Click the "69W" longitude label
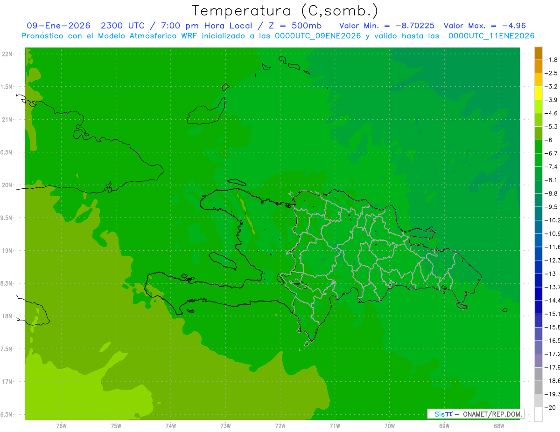560x432 pixels. [x=444, y=426]
